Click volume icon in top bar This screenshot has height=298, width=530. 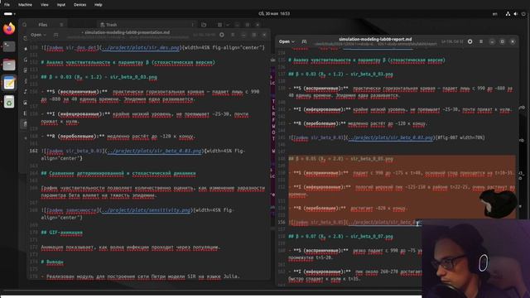click(515, 14)
